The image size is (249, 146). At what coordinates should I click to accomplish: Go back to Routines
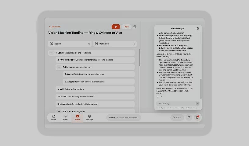[55, 26]
